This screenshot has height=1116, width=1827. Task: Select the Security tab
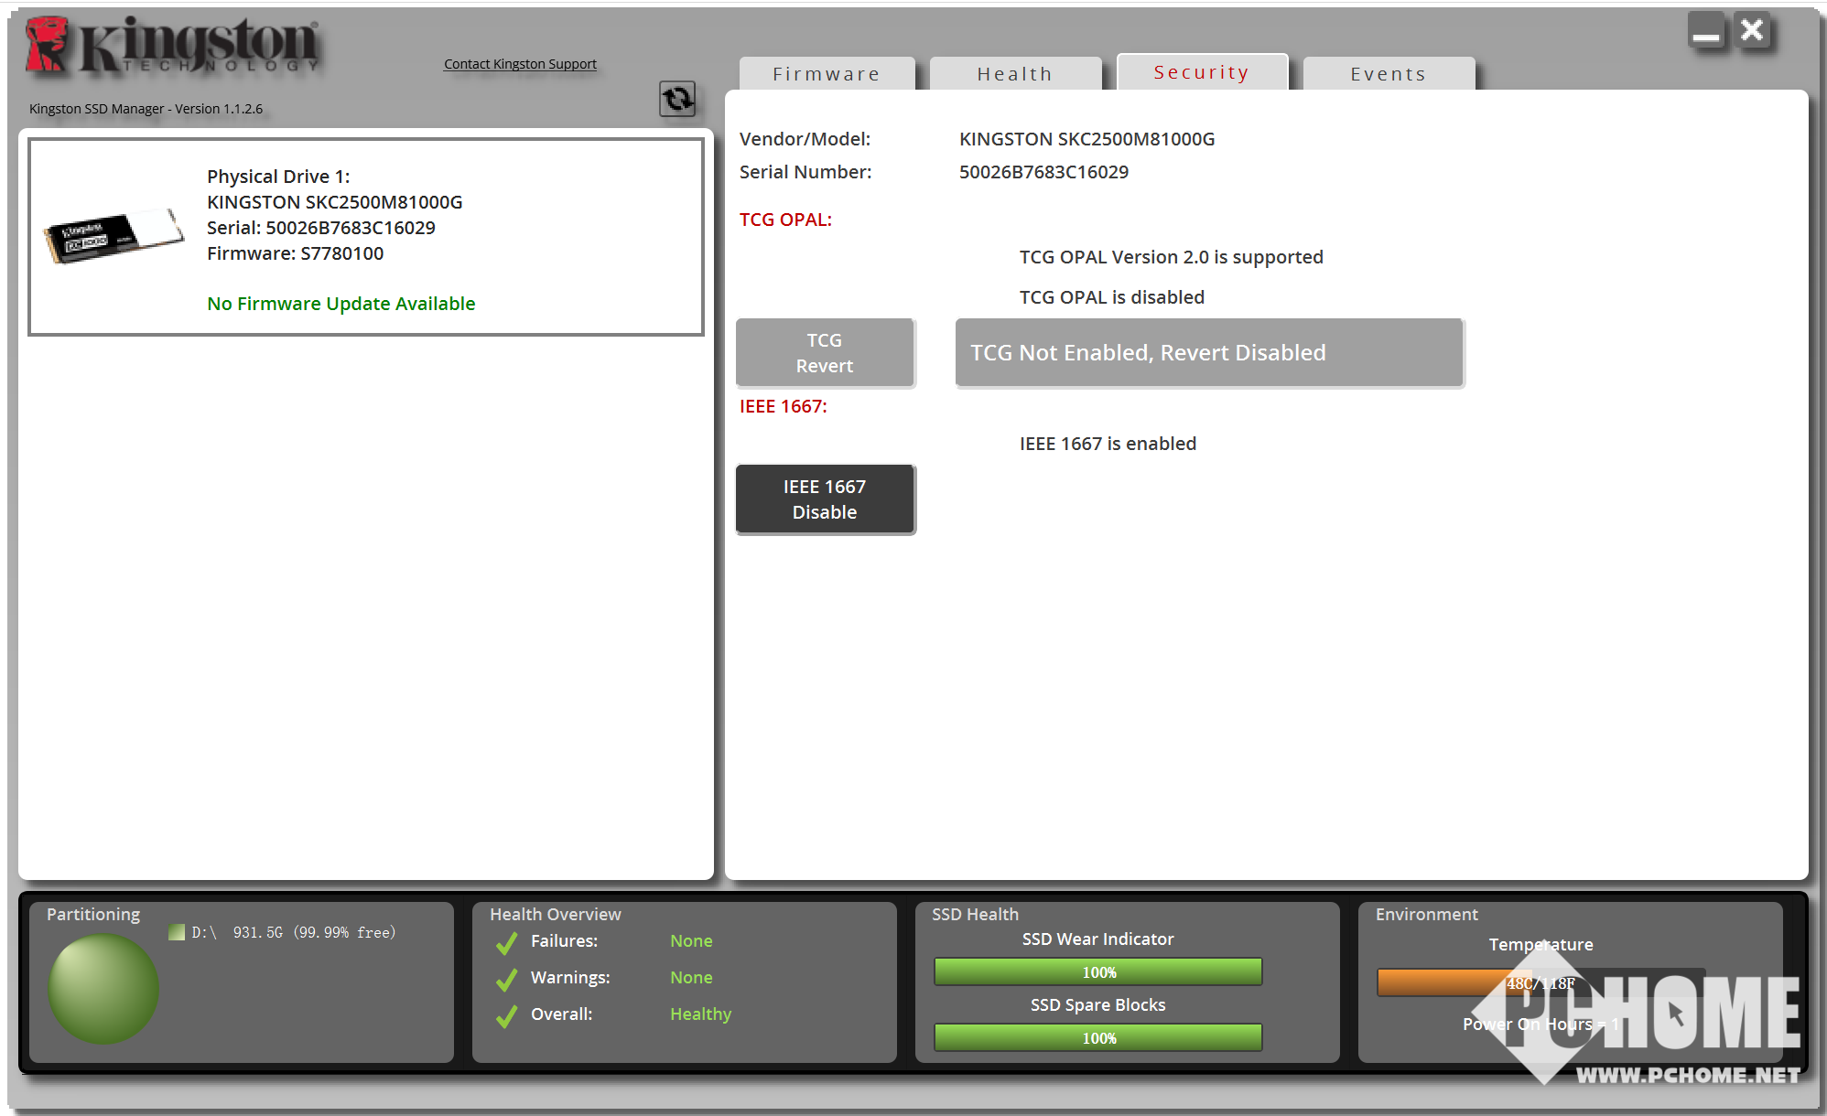coord(1202,71)
